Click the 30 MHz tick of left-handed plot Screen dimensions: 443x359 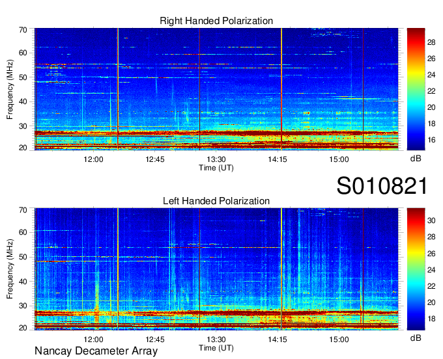click(23, 306)
